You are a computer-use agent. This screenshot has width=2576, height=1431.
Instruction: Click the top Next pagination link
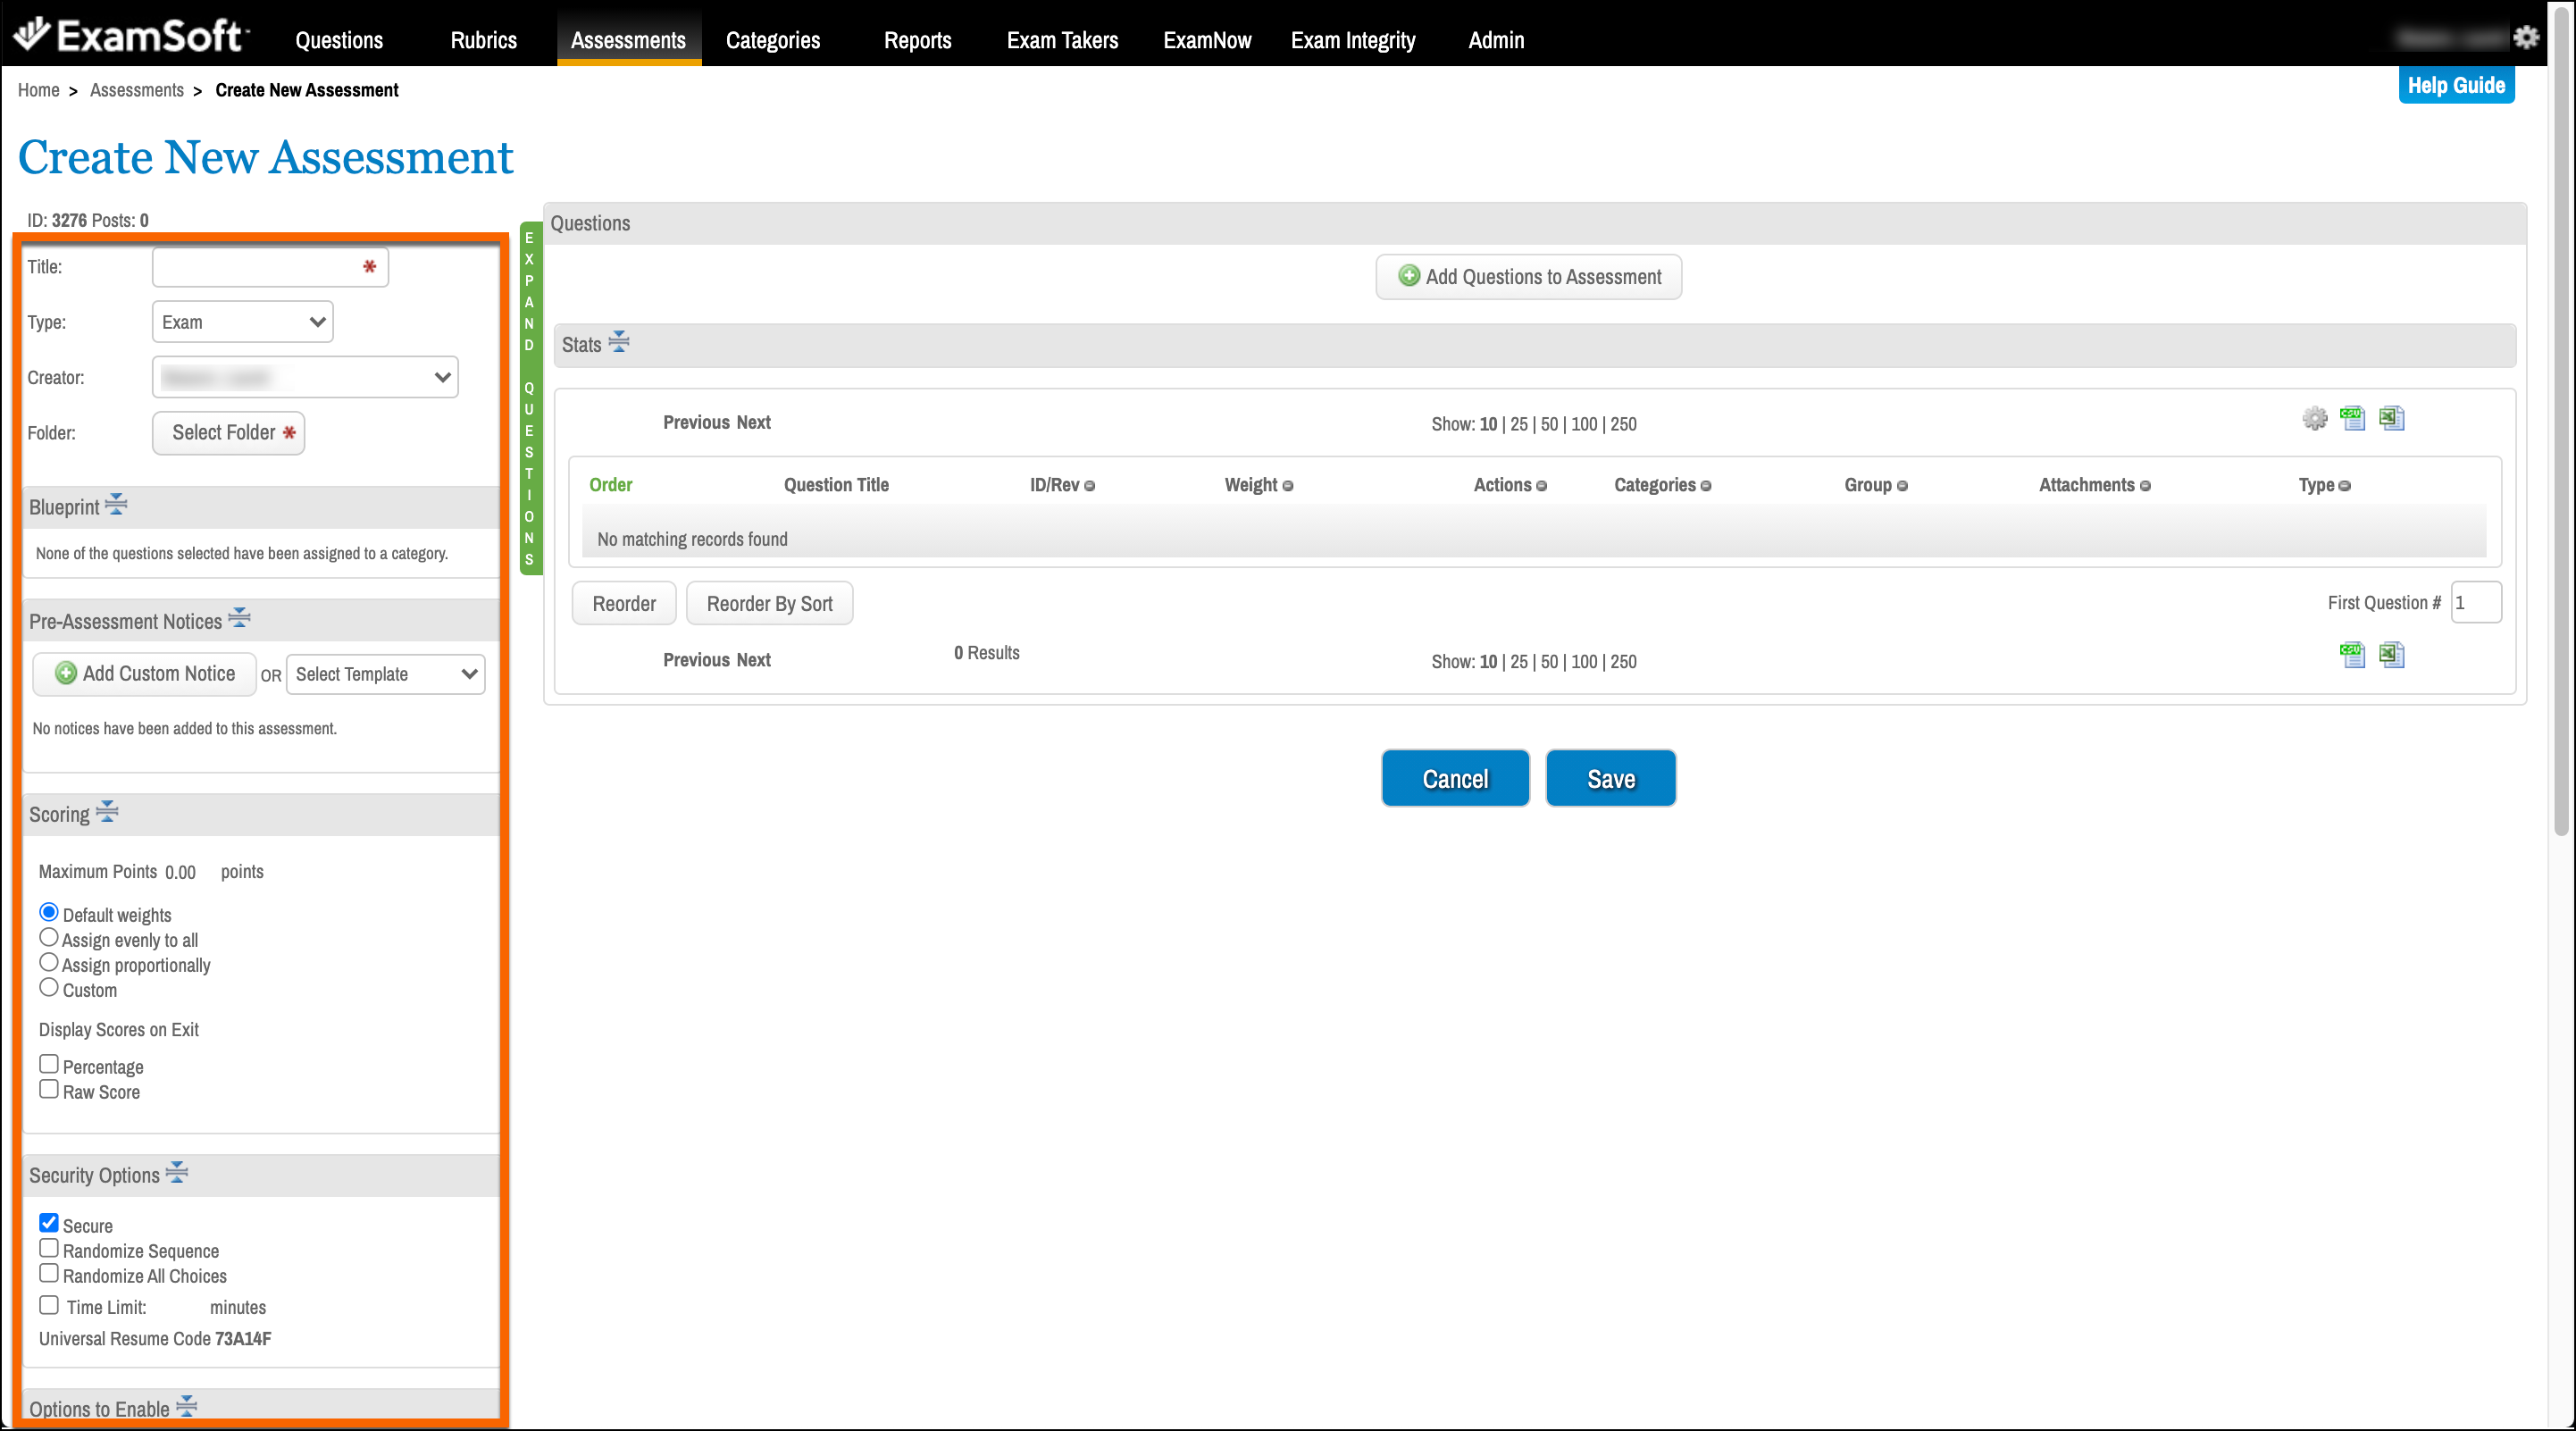coord(753,422)
